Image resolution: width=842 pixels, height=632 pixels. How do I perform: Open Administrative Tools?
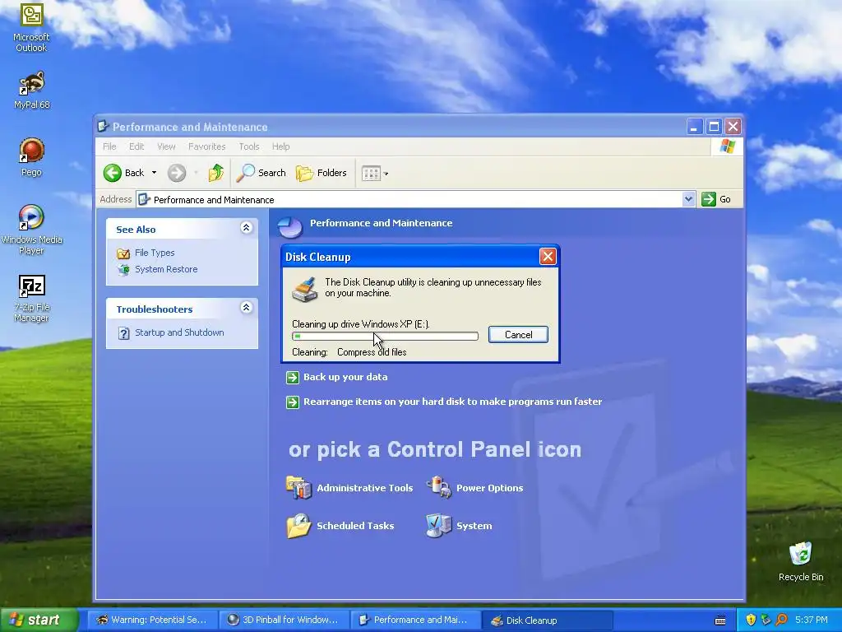click(349, 488)
